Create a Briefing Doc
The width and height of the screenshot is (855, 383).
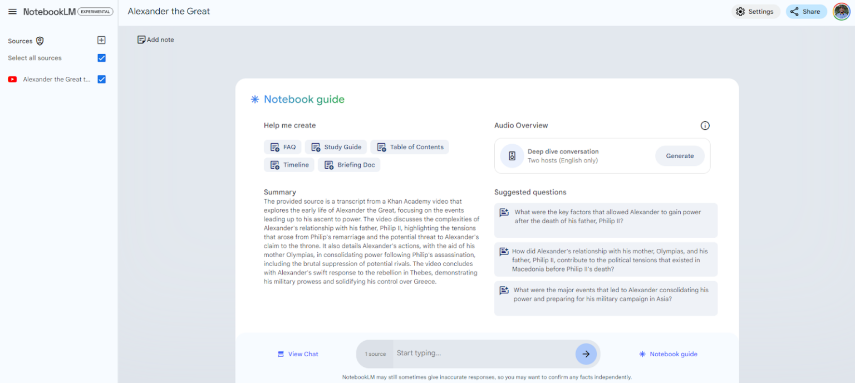coord(349,165)
